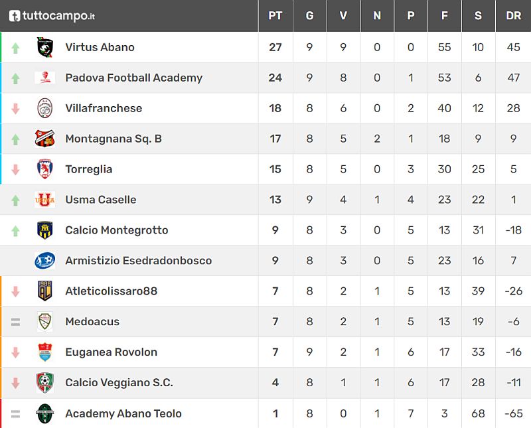Click the PT points column header
531x428 pixels.
(x=275, y=16)
